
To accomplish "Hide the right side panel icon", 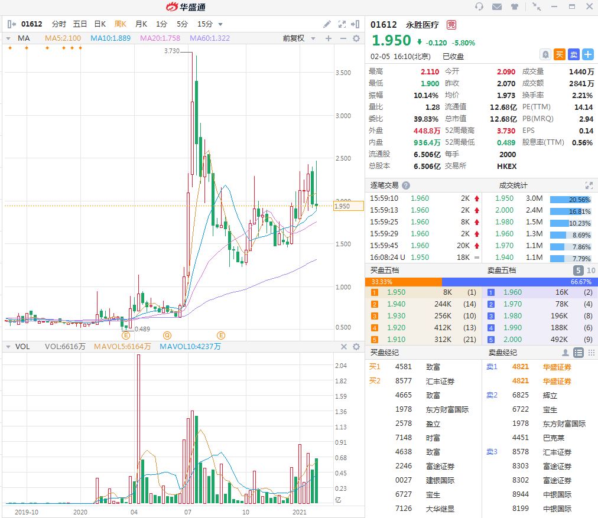I will (355, 24).
